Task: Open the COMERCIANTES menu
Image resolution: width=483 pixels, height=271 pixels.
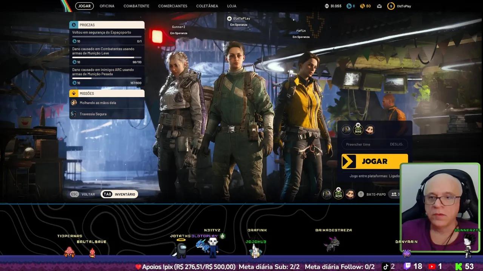Action: pos(172,6)
